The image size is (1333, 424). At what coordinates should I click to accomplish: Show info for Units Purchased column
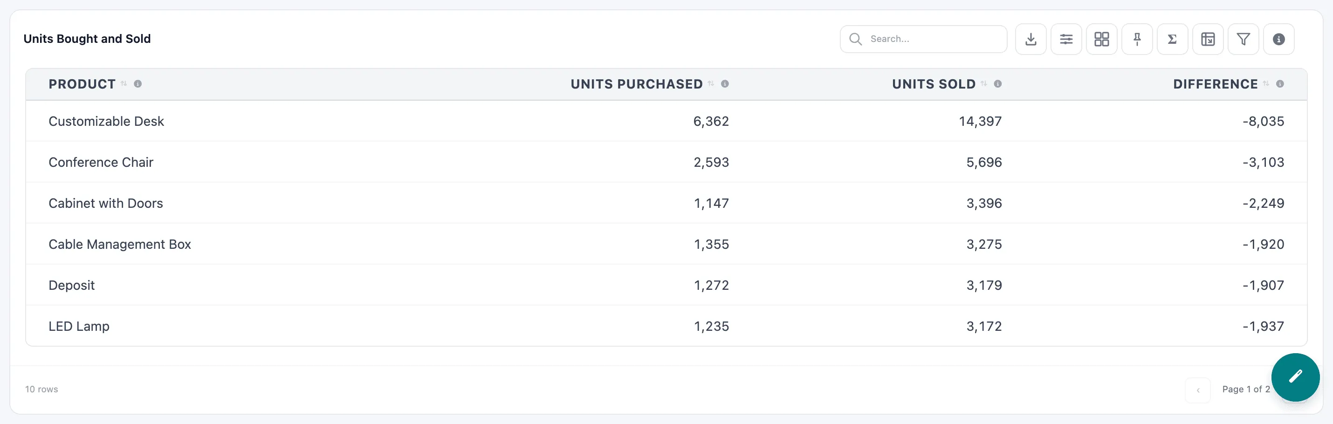[725, 84]
